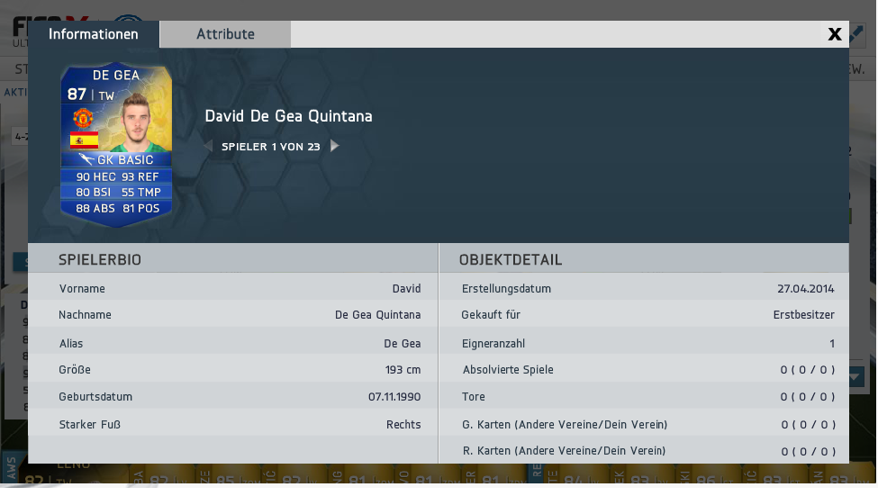Click the Größe value 193 cm
Viewport: 878px width, 496px height.
coord(403,369)
